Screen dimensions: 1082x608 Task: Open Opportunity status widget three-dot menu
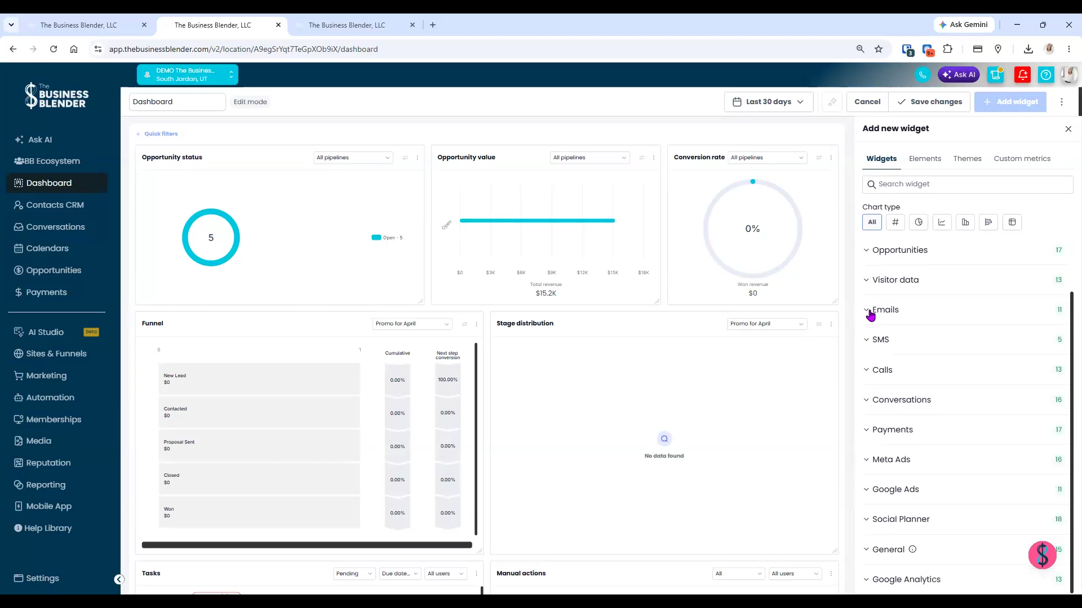pyautogui.click(x=418, y=158)
